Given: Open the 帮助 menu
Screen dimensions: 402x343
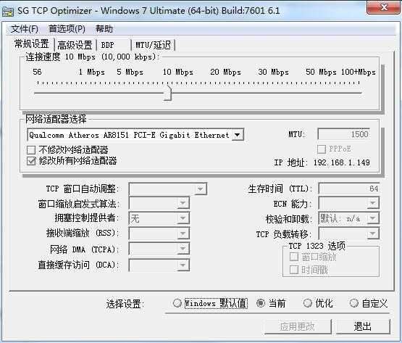Looking at the screenshot, I should pos(104,29).
